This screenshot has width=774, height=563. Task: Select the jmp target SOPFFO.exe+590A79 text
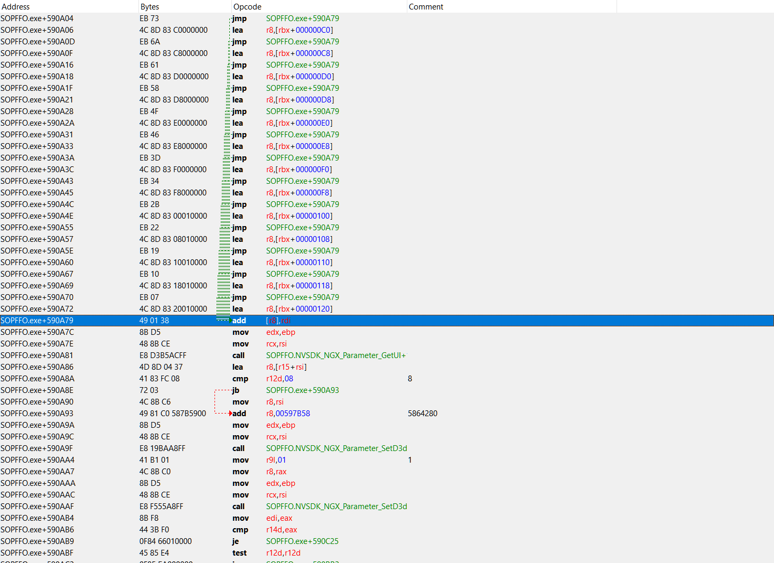[302, 18]
